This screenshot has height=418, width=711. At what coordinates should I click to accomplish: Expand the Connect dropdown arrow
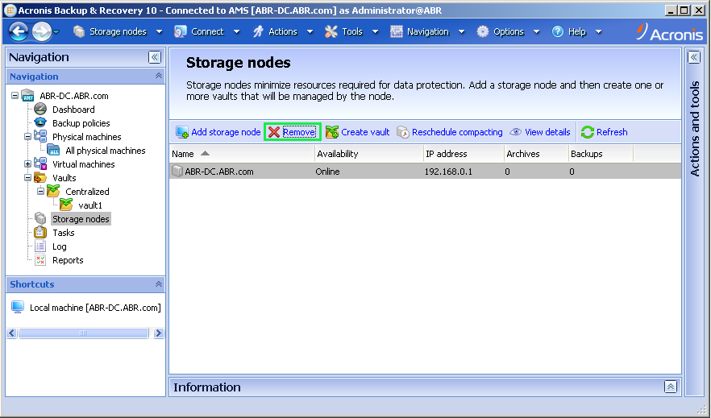(x=237, y=31)
